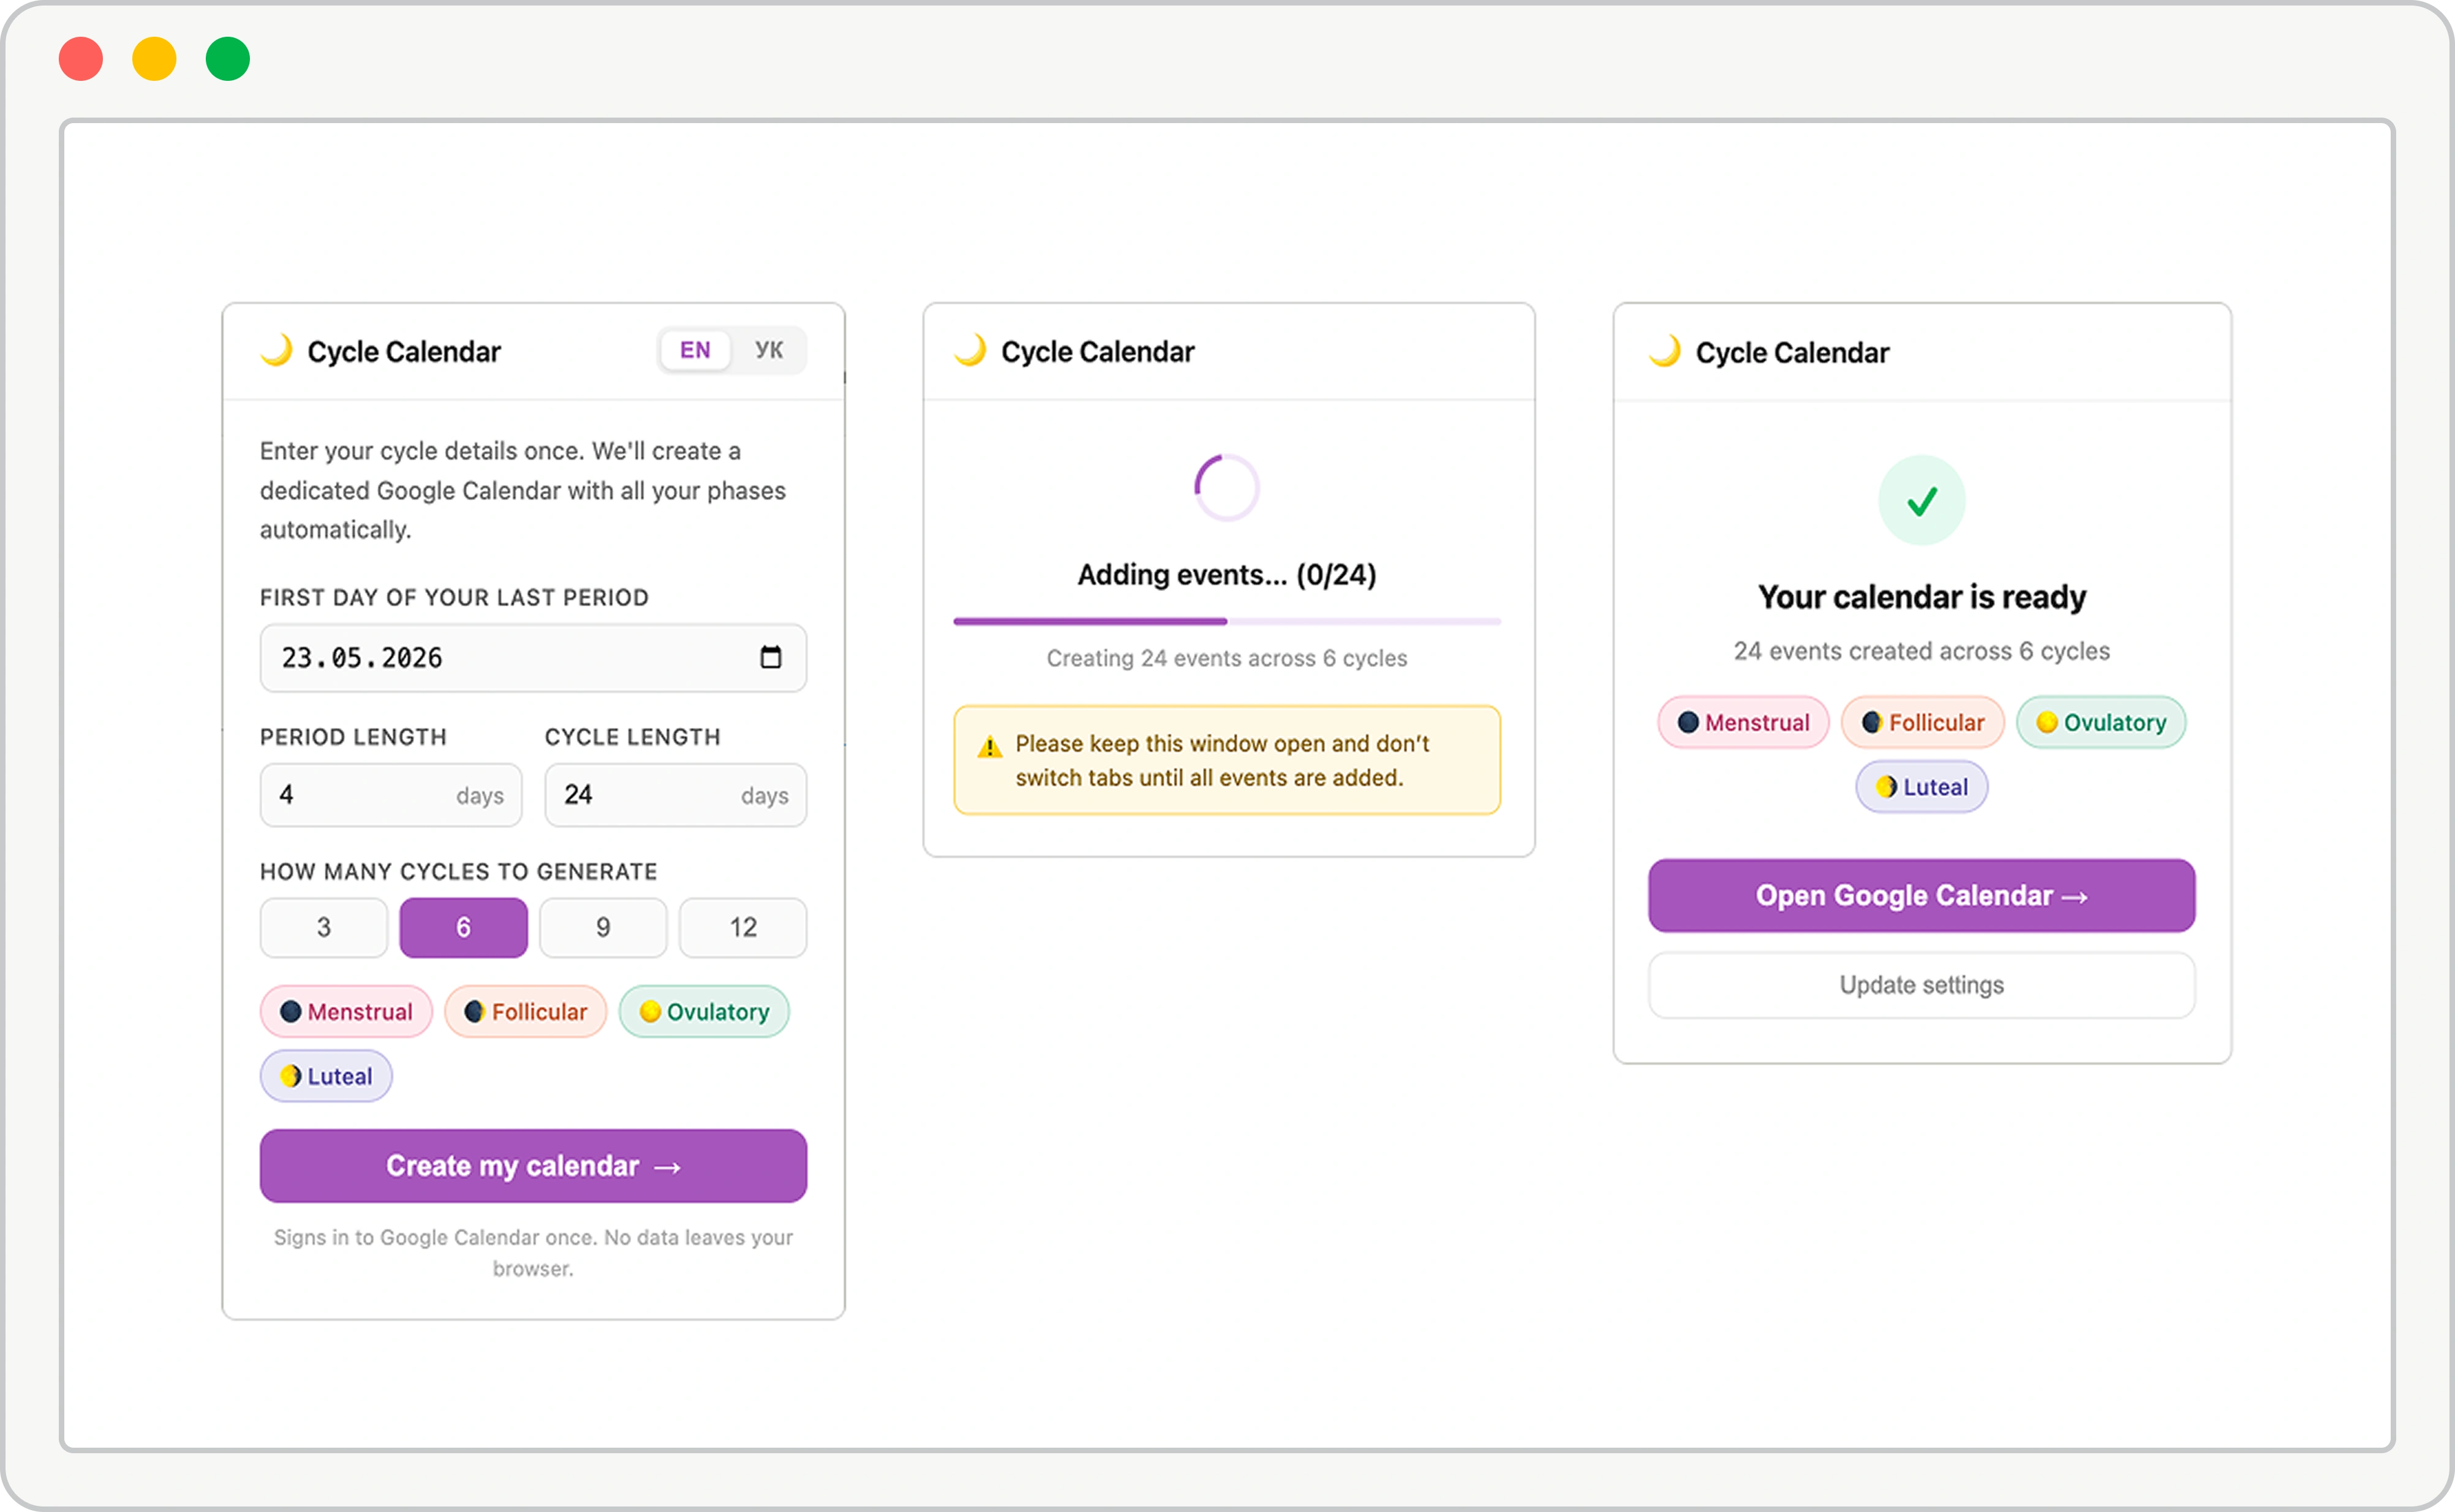The image size is (2455, 1512).
Task: Select 6 cycles to generate
Action: tap(463, 927)
